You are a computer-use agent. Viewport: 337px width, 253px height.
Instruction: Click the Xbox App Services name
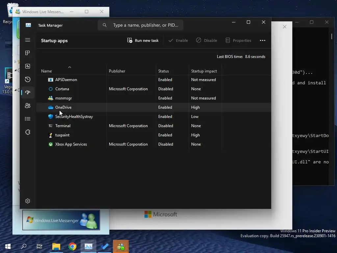(x=71, y=144)
